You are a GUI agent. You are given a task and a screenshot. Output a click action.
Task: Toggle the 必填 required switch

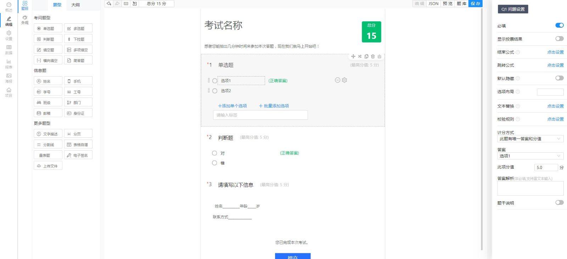(x=560, y=25)
